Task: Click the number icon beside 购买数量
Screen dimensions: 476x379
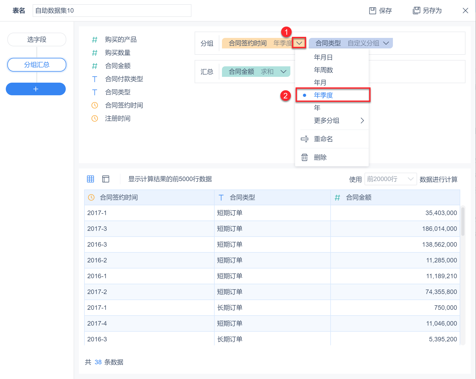Action: (95, 53)
